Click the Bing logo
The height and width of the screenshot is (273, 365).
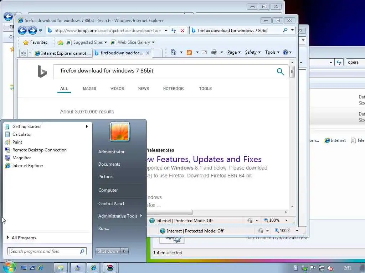(x=42, y=71)
